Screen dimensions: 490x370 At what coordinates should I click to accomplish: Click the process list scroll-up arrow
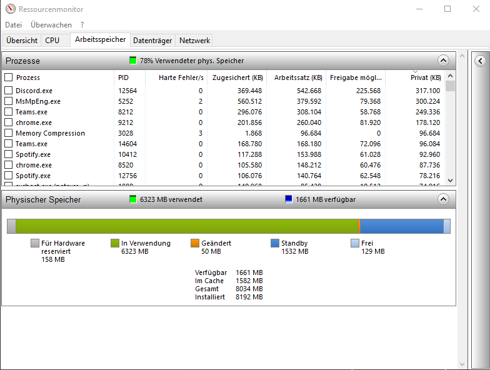click(x=450, y=76)
